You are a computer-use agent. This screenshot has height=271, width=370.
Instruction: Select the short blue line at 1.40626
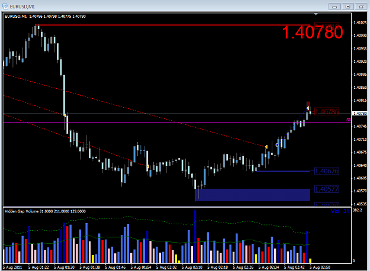click(283, 172)
